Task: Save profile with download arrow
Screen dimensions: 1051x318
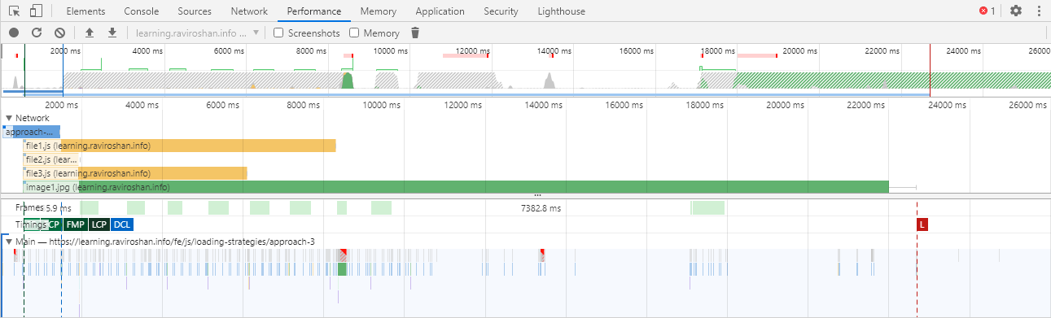Action: [x=112, y=33]
